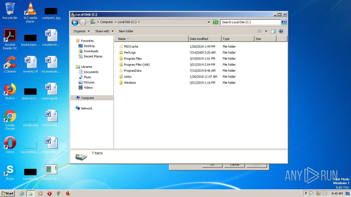The image size is (351, 197).
Task: Select orworks.rtf desktop file
Action: click(x=30, y=65)
